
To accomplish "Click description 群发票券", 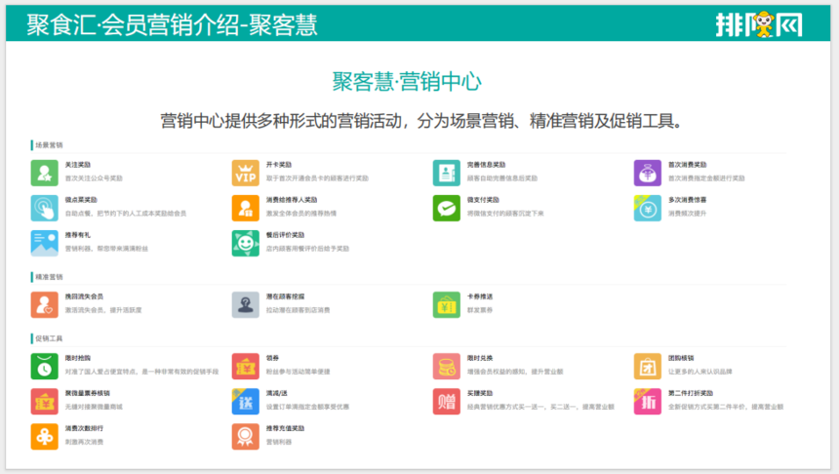I will [x=479, y=310].
